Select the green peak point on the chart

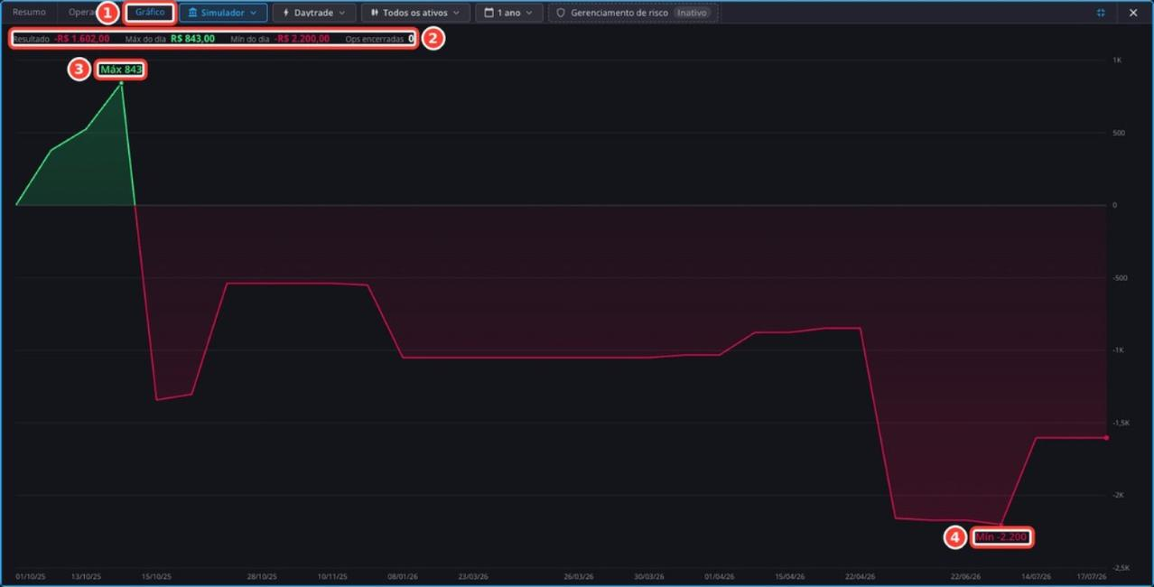(x=121, y=83)
